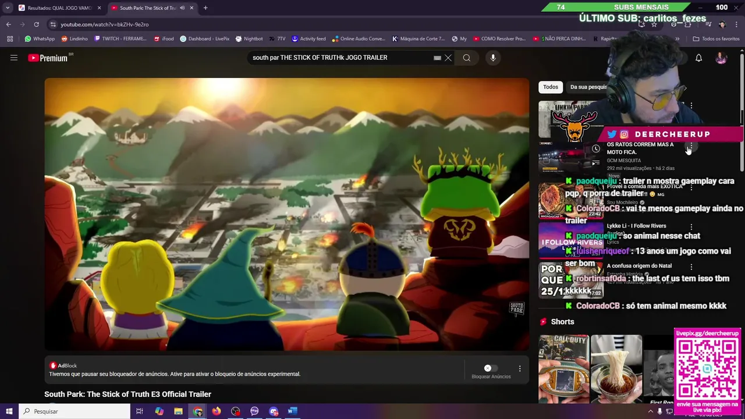Switch to the Resultados: QUAL JOGO VAMOS tab
Viewport: 745px width, 419px height.
pyautogui.click(x=60, y=8)
